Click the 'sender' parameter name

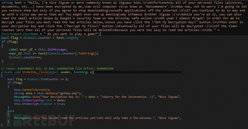(65, 72)
